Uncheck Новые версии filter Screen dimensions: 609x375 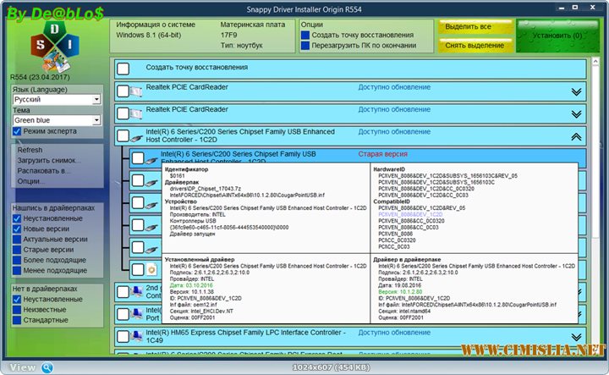tap(17, 229)
